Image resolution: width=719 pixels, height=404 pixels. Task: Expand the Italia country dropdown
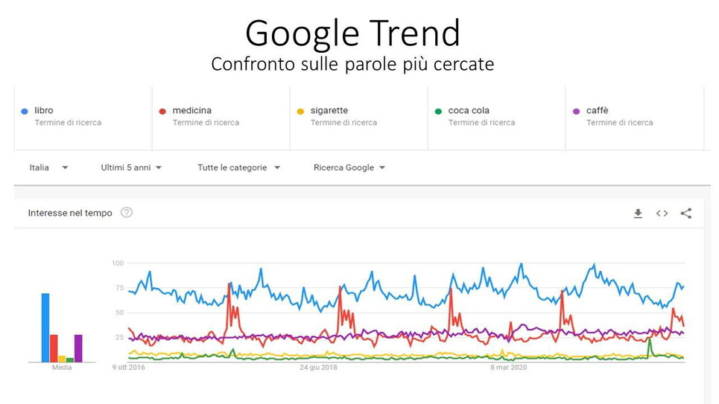(x=49, y=168)
